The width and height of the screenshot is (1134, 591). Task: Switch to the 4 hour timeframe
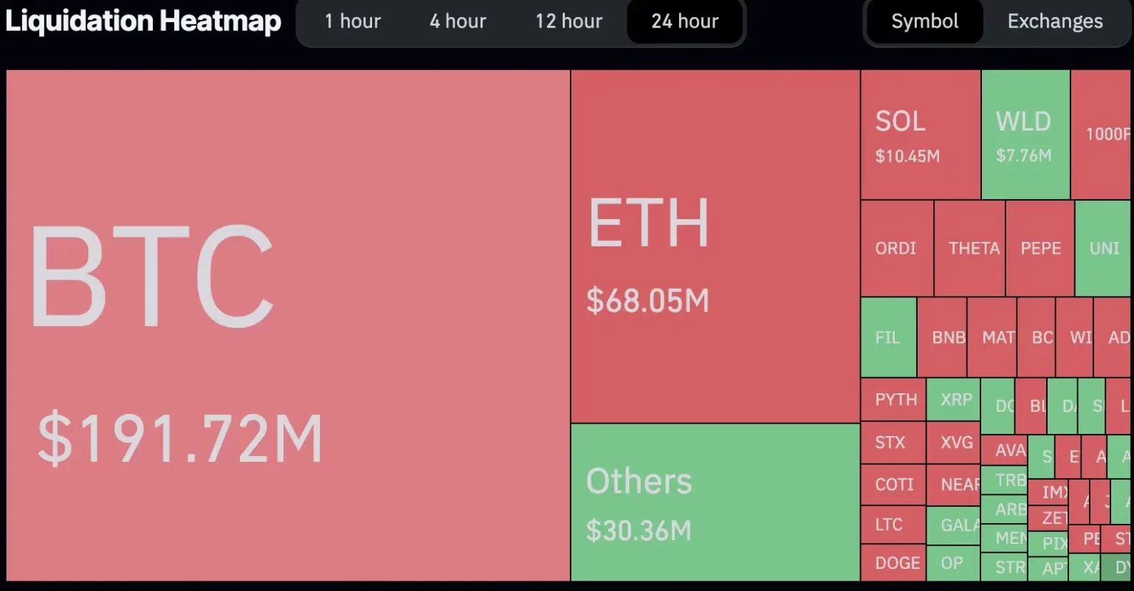click(458, 21)
